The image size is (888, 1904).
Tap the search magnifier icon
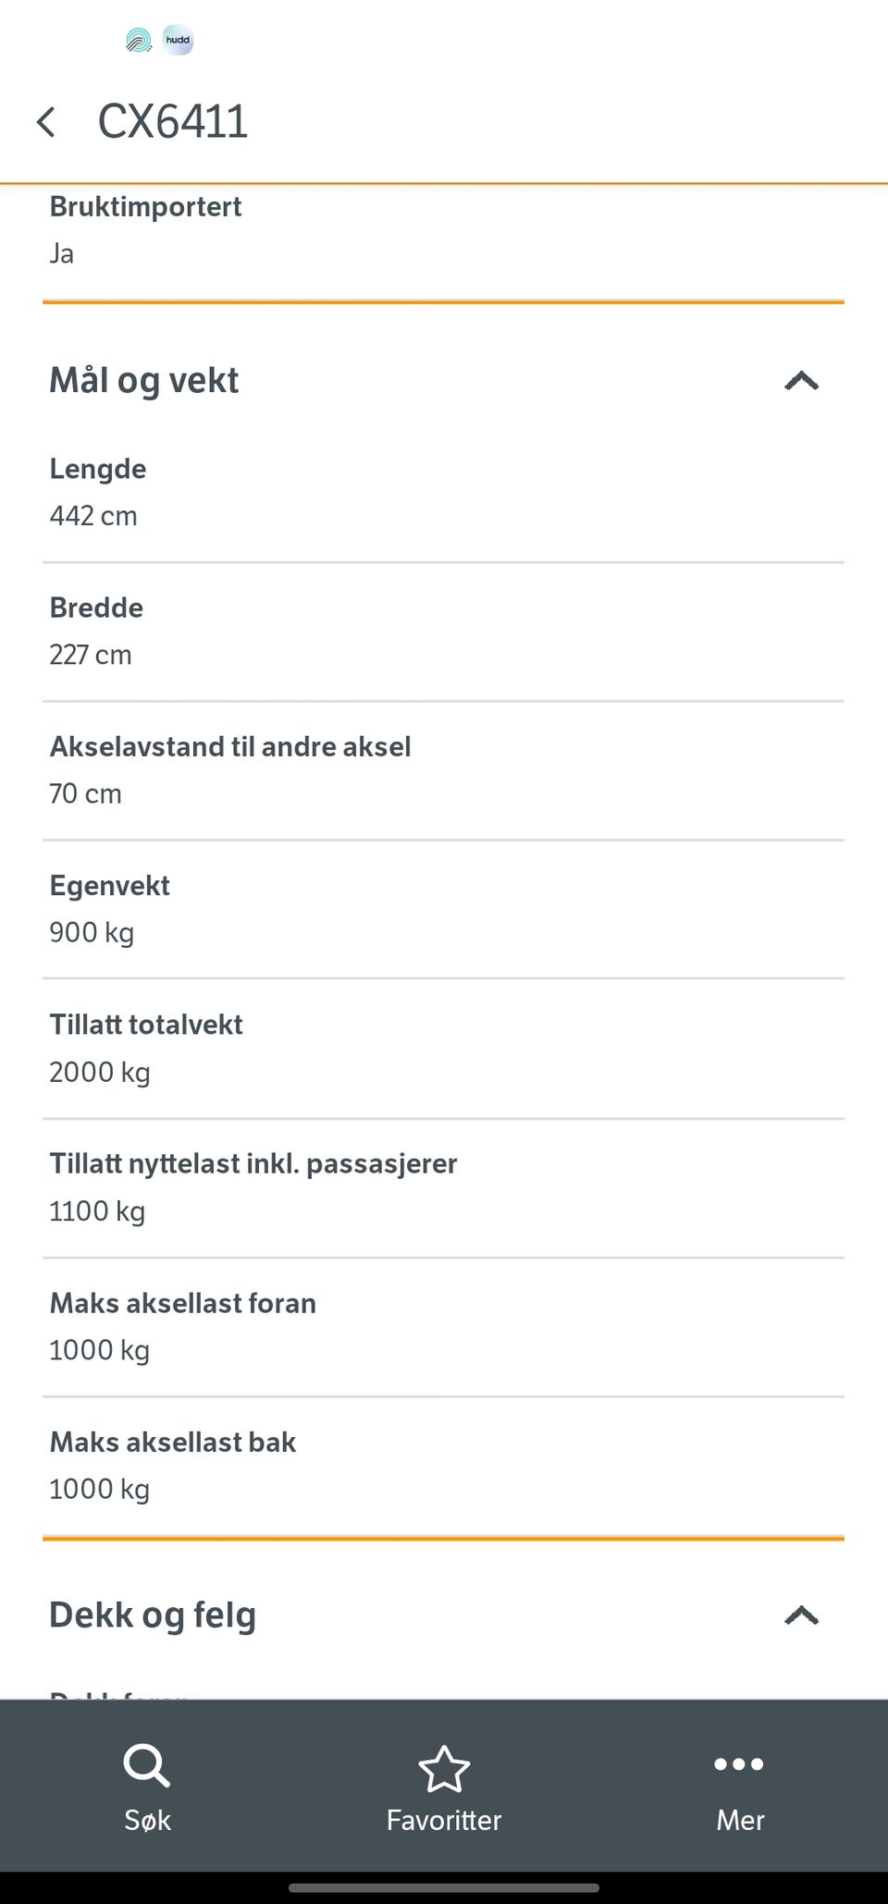tap(147, 1765)
